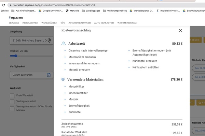
Task: Click the Umgebung location input field
Action: [x=31, y=41]
